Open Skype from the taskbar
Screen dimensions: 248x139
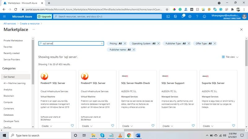102,135
